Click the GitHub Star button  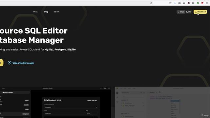(181, 12)
